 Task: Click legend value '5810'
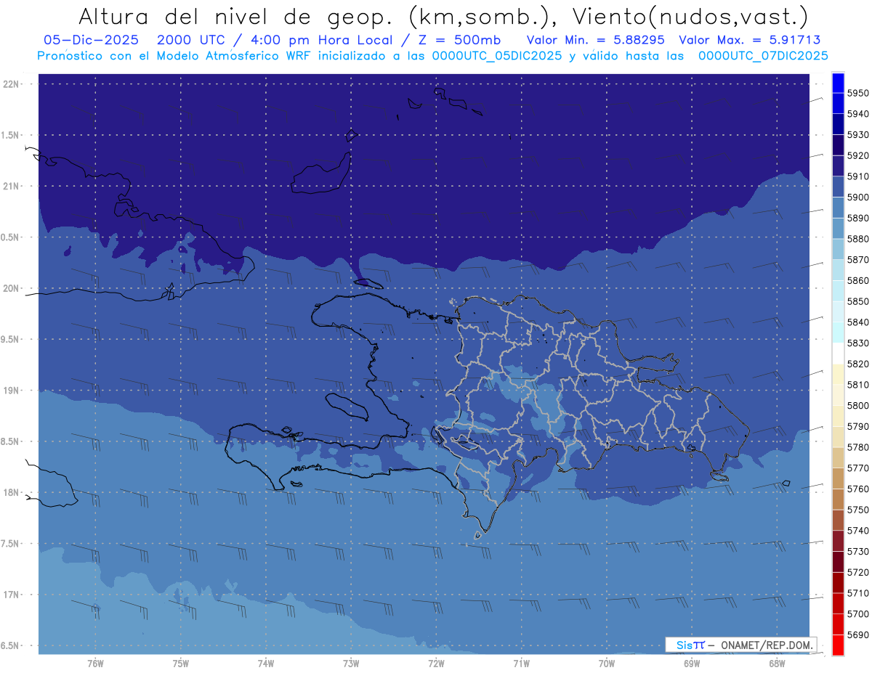(858, 385)
